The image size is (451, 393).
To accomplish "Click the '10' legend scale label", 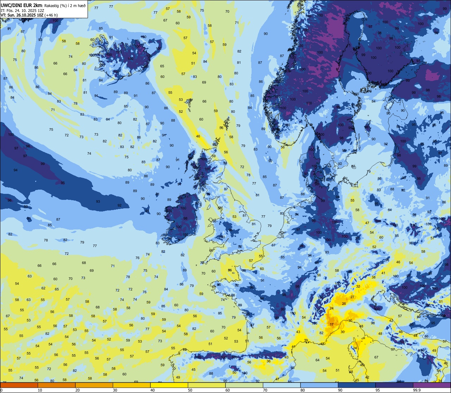I will click(x=40, y=390).
